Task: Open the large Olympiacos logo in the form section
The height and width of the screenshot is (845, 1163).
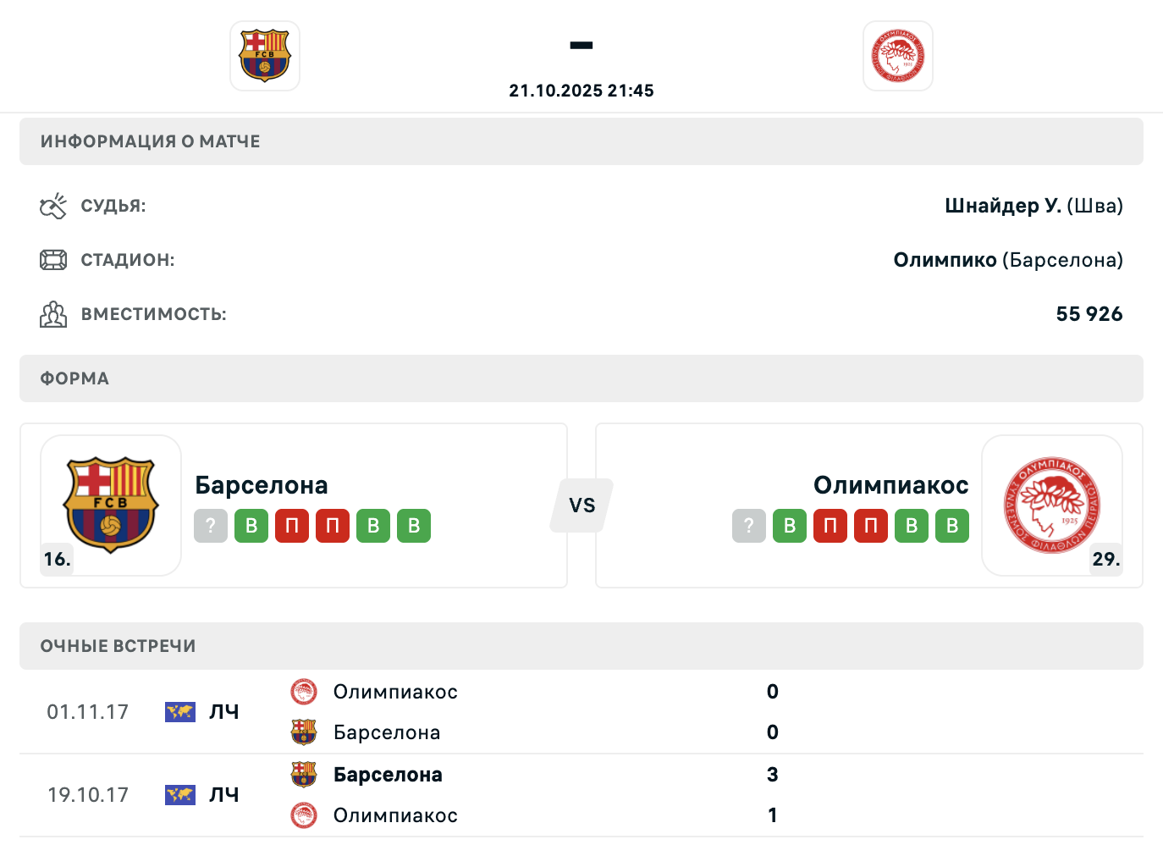Action: (1052, 505)
